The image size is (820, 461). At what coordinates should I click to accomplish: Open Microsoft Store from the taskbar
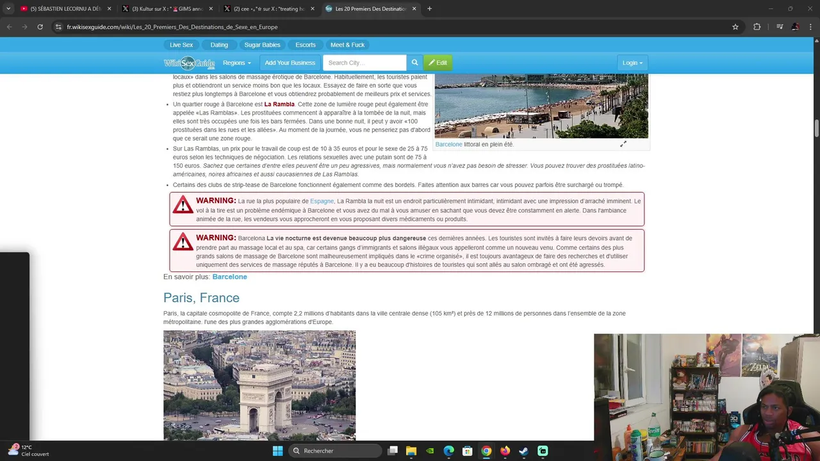(468, 451)
